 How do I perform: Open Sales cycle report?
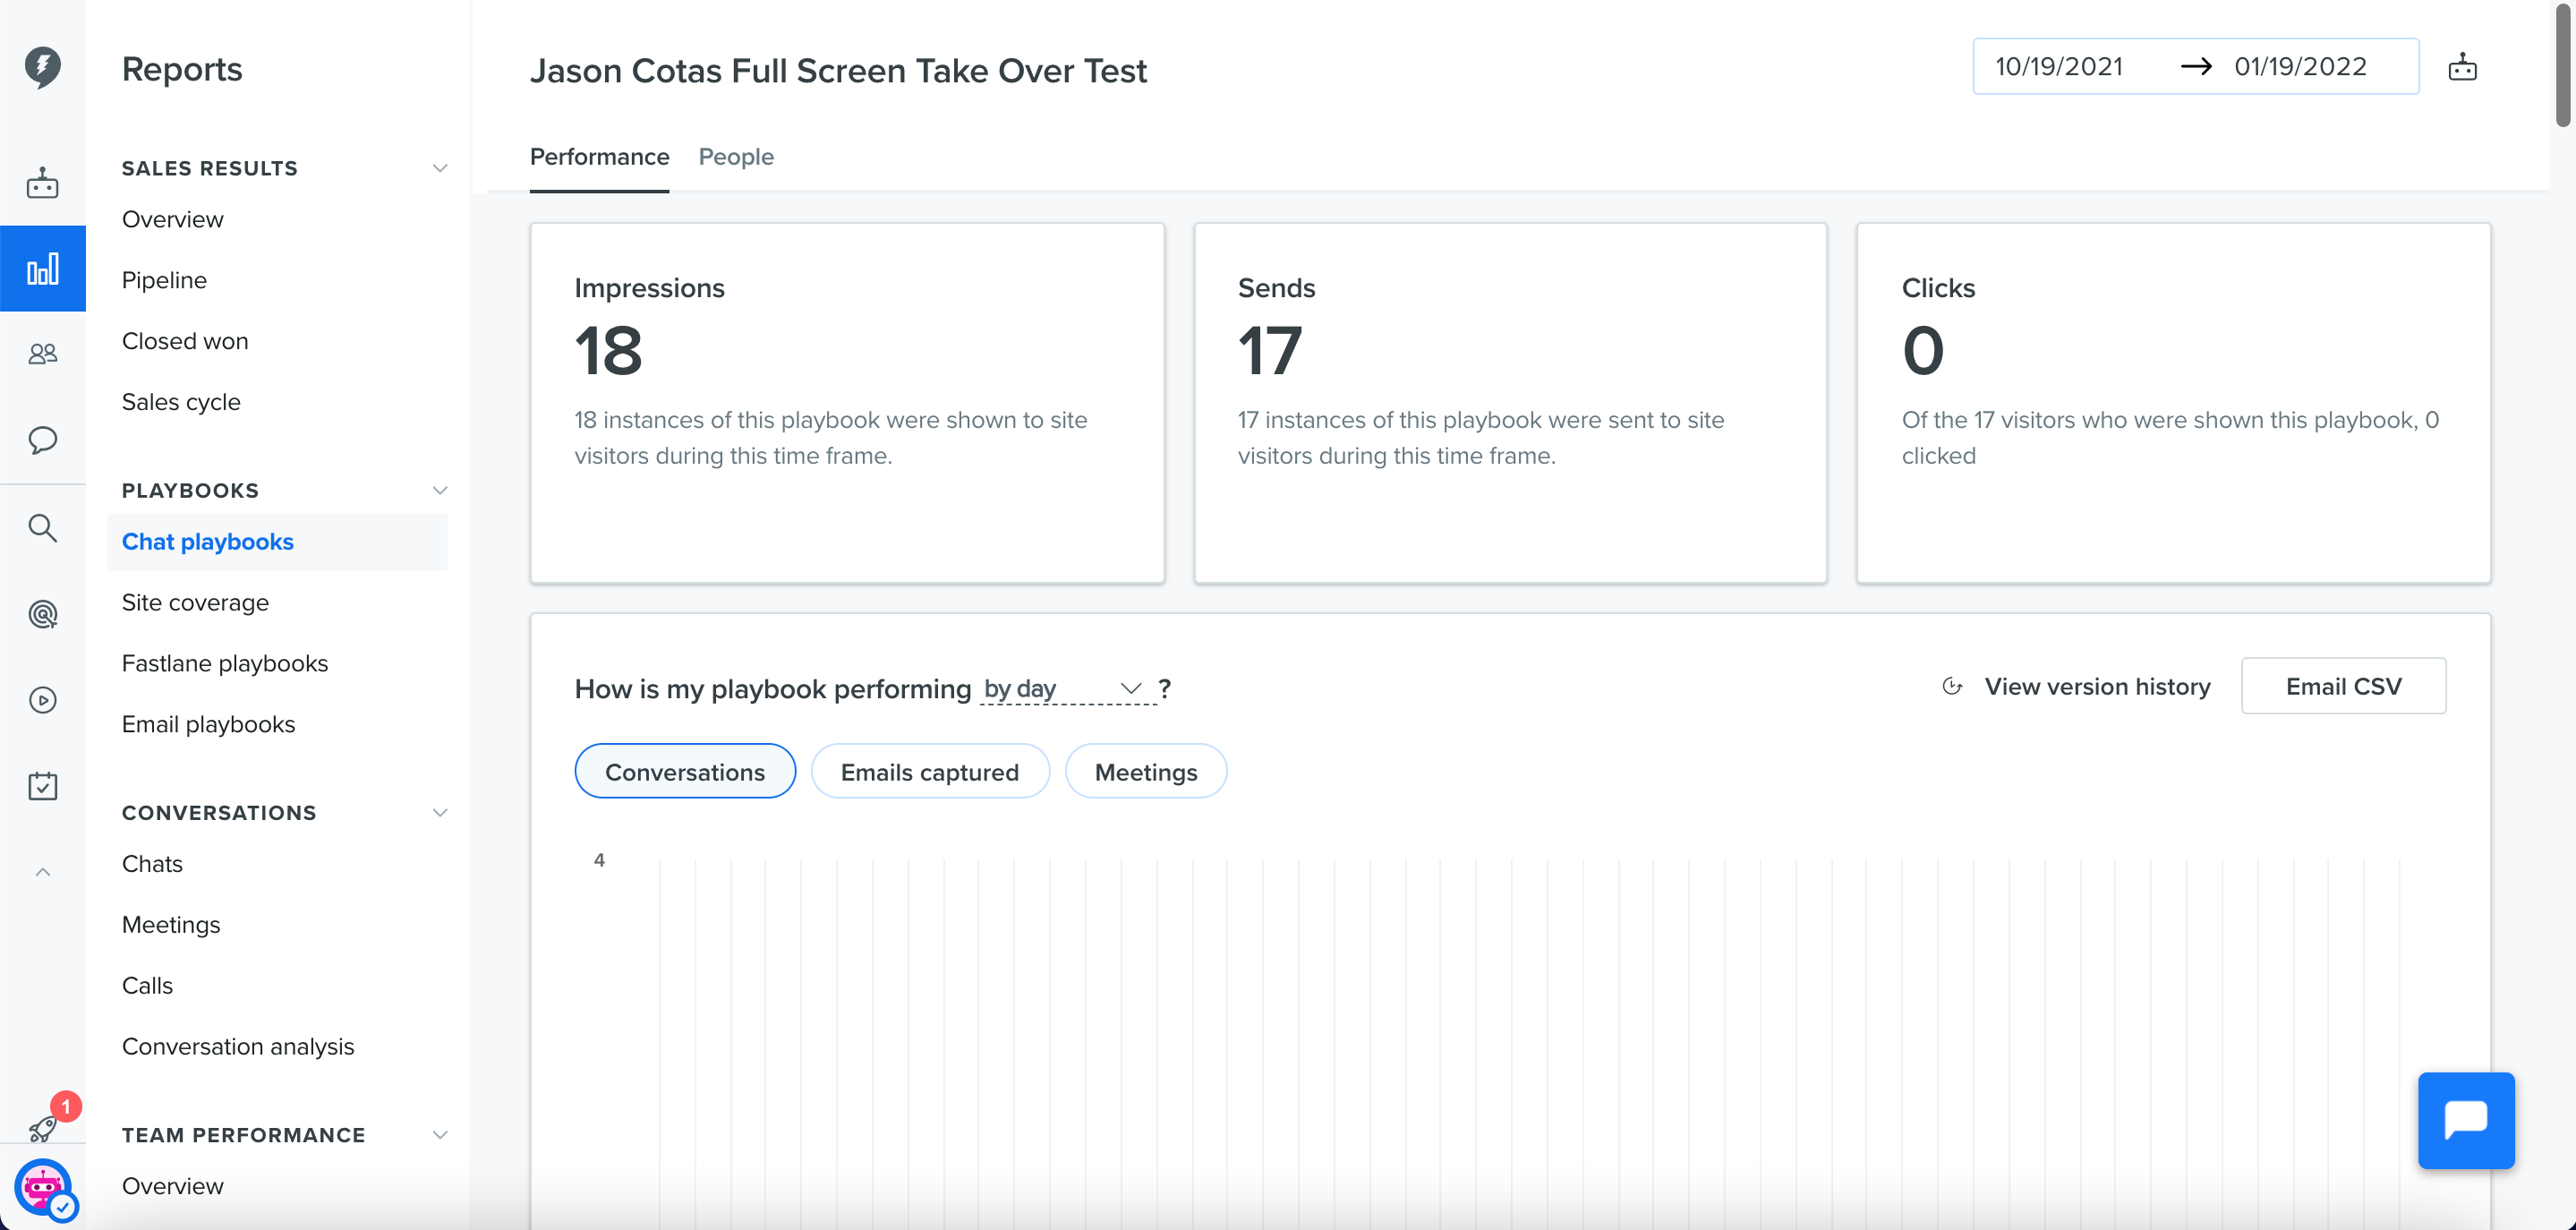[181, 402]
